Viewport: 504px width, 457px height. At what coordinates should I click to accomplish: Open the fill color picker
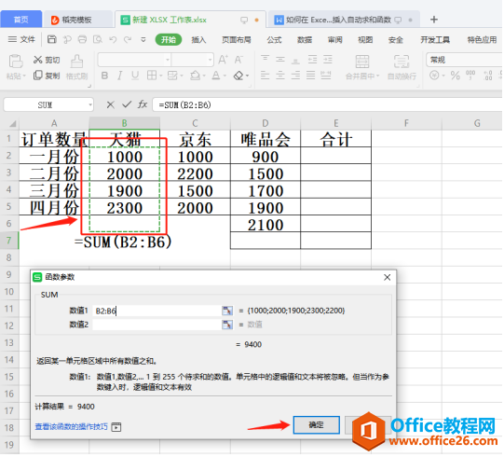point(195,76)
